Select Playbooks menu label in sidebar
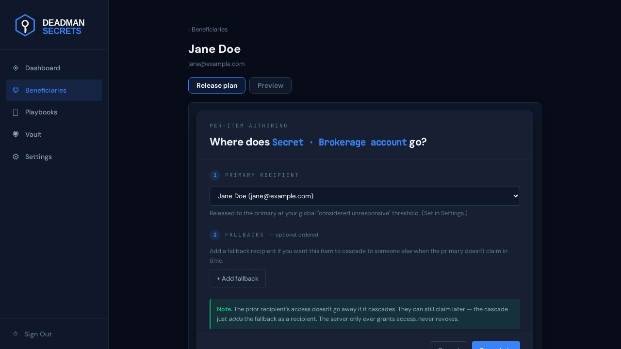Viewport: 621px width, 349px height. (x=41, y=112)
